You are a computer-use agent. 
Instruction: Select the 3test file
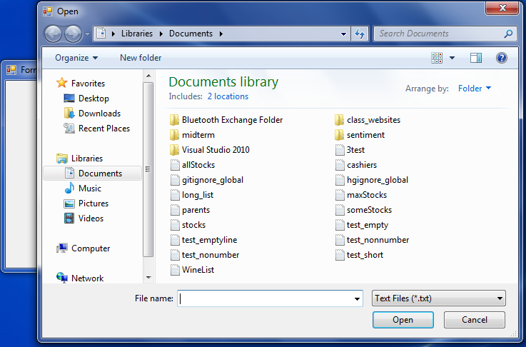(x=350, y=150)
